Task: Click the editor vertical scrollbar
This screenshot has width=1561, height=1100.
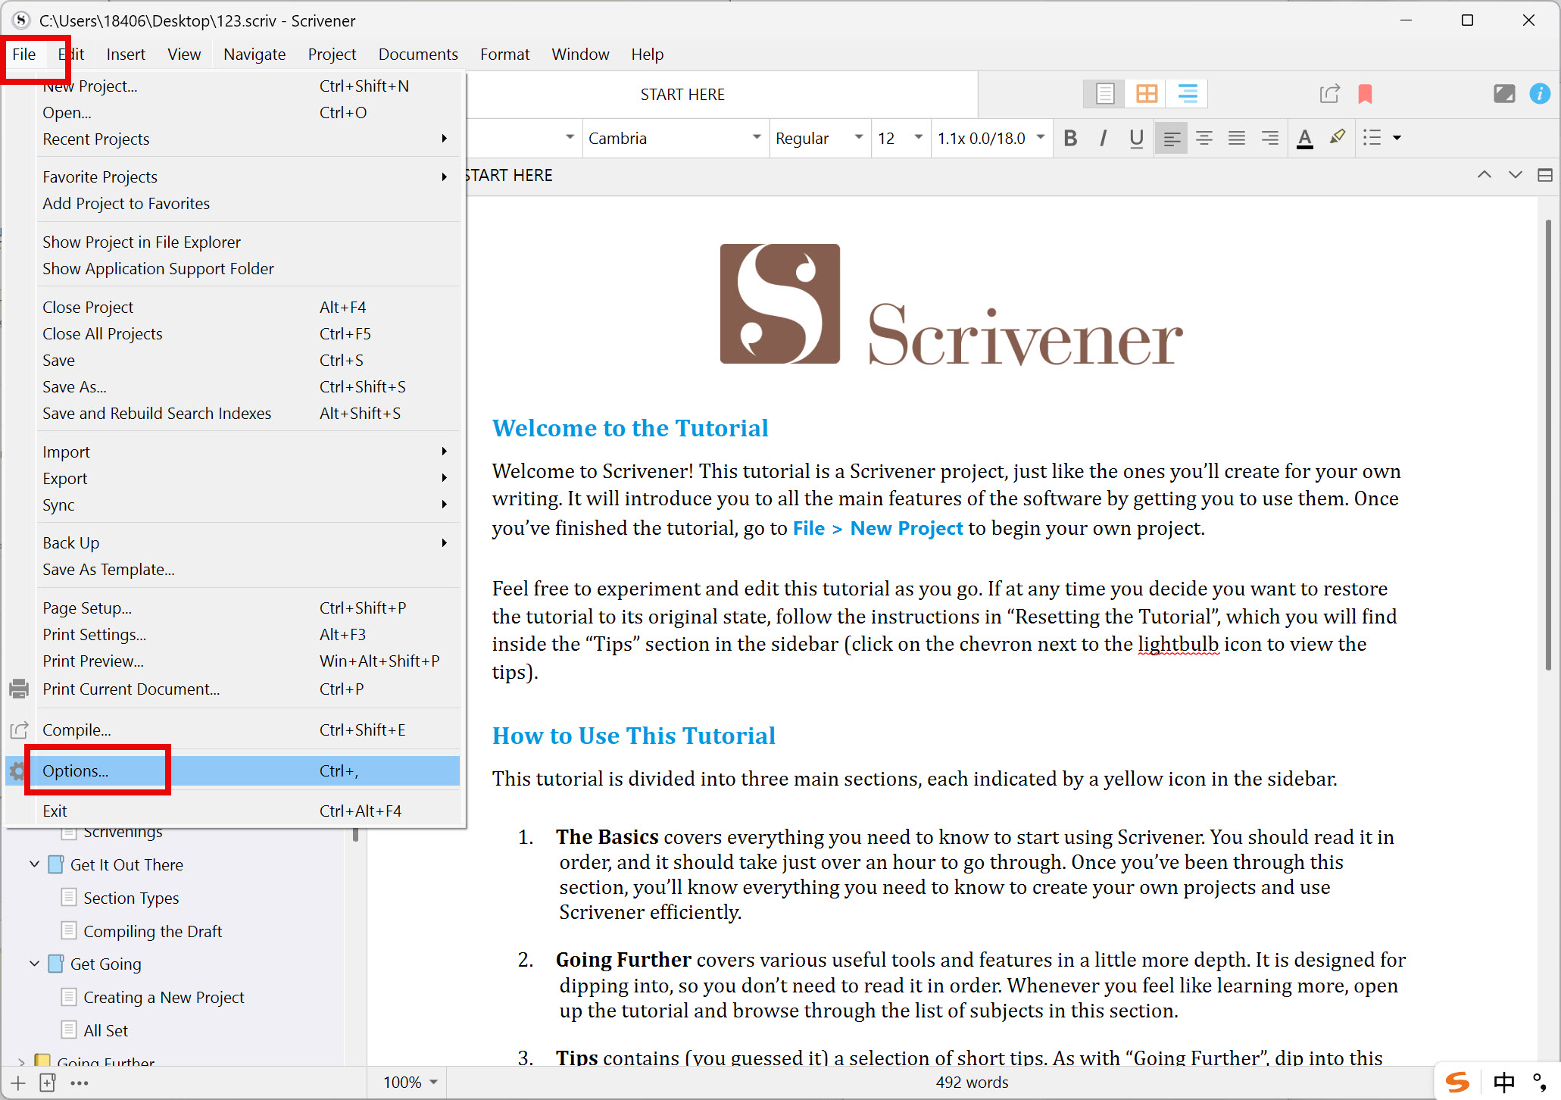Action: click(1547, 445)
